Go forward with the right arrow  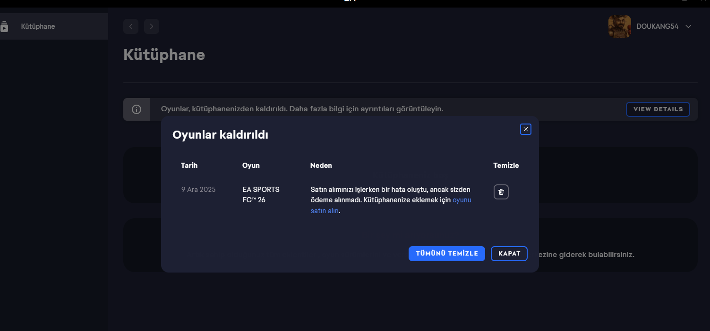152,26
